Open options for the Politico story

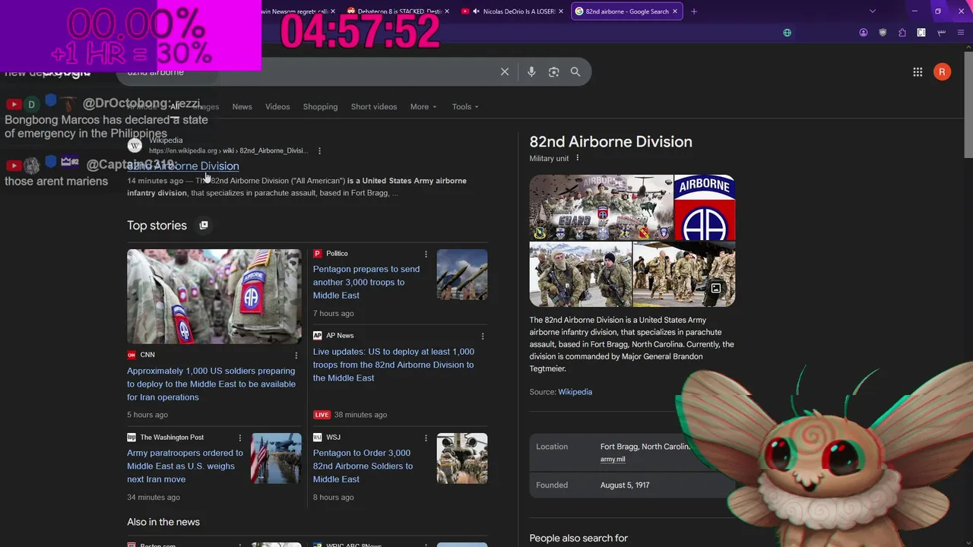(x=426, y=254)
